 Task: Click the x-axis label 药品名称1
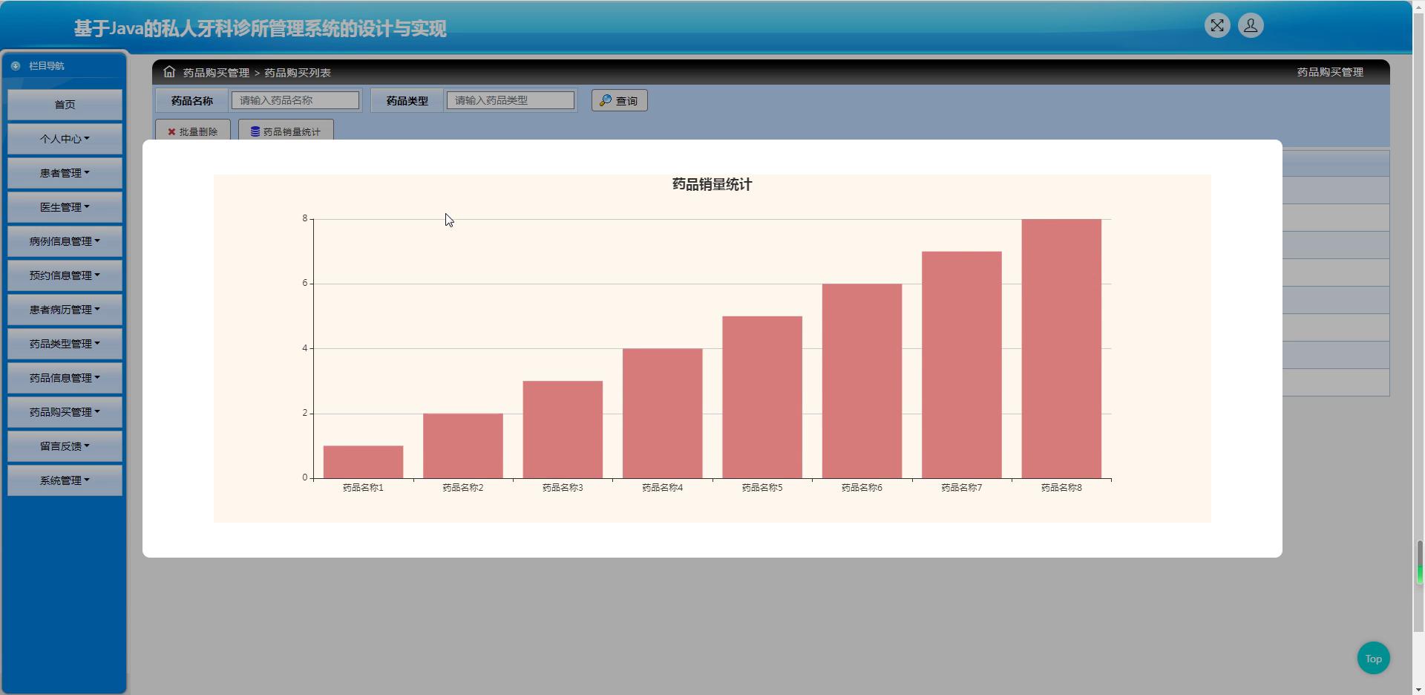(x=363, y=488)
